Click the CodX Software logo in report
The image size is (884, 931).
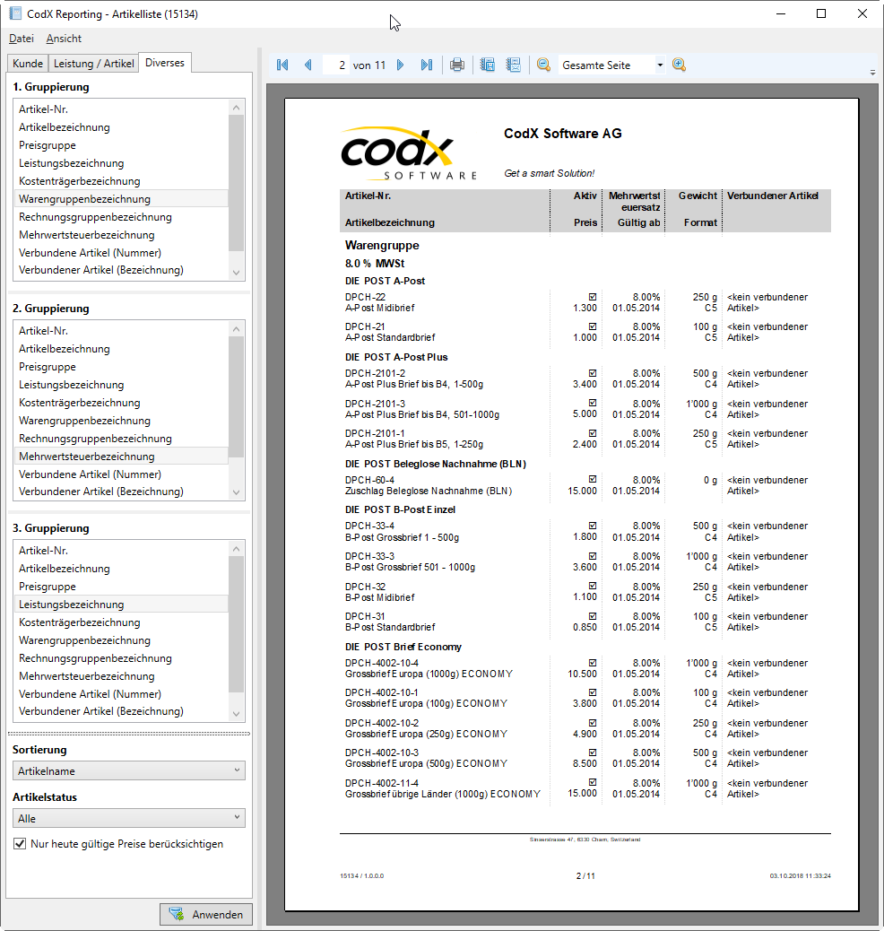point(409,153)
